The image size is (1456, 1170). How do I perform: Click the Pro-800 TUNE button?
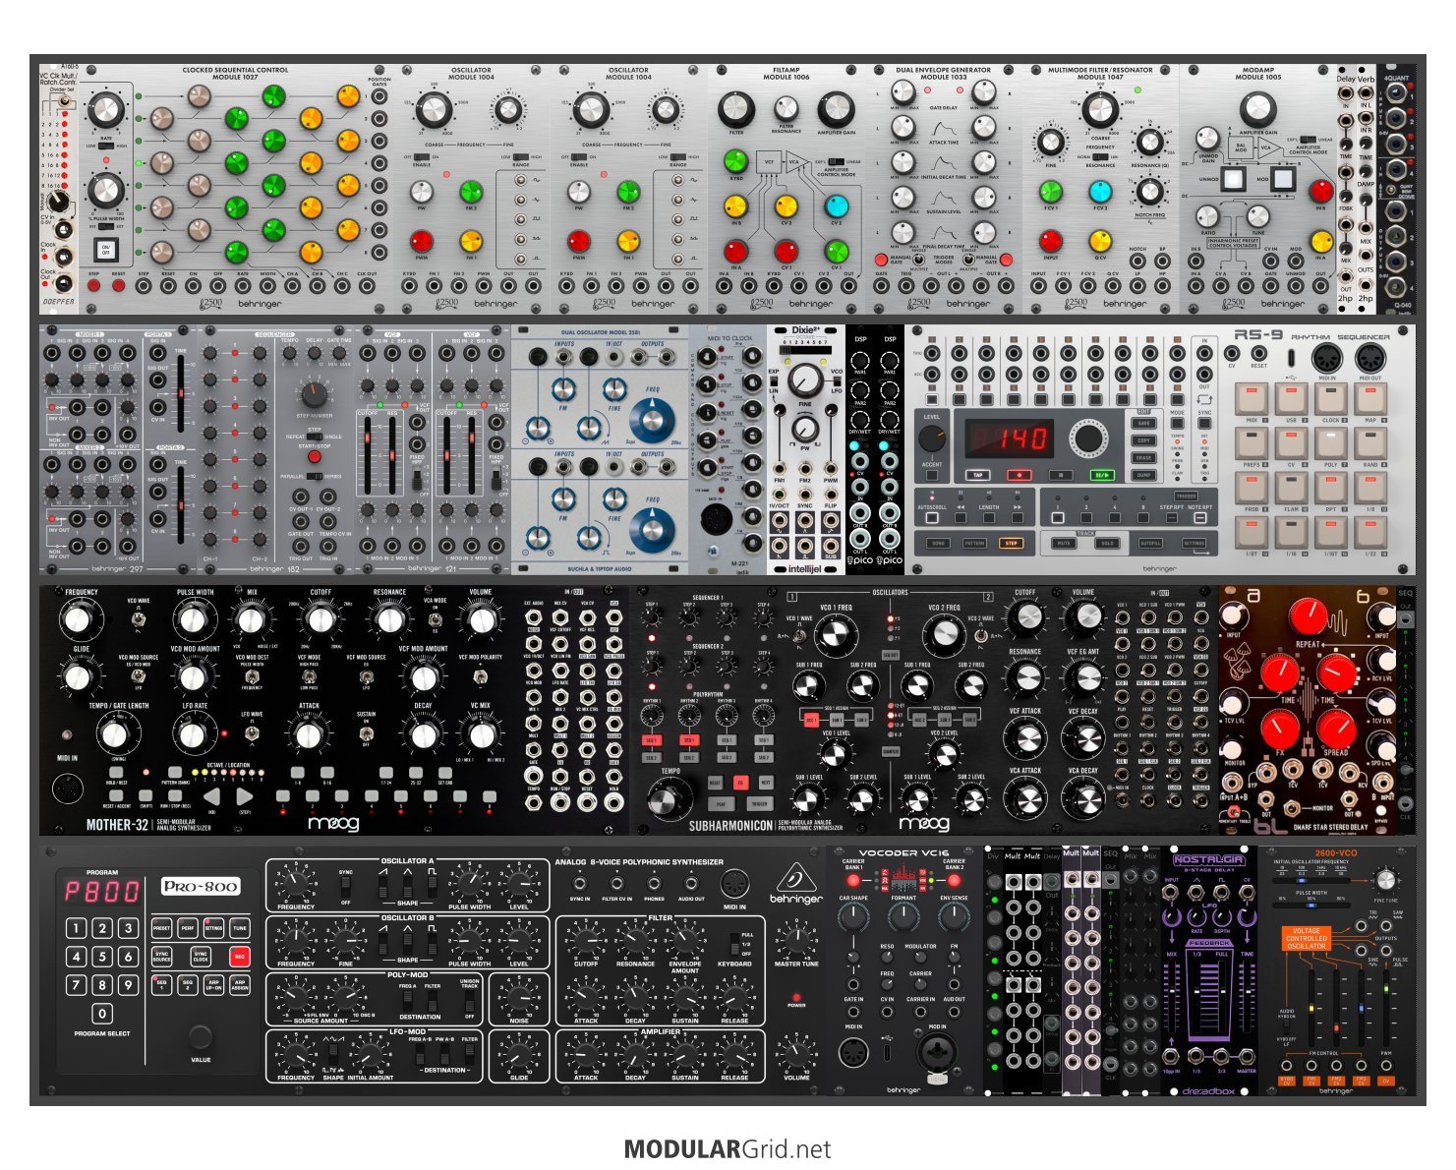(239, 927)
